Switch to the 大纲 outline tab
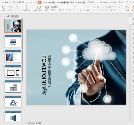 pyautogui.click(x=8, y=16)
